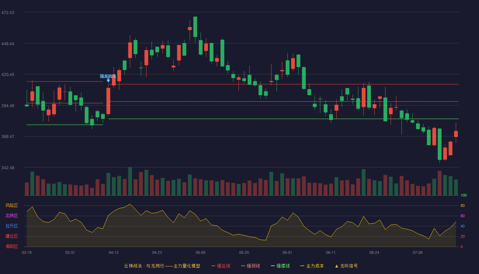Toggle the 强撑线 legend series
479x274 pixels.
point(283,266)
